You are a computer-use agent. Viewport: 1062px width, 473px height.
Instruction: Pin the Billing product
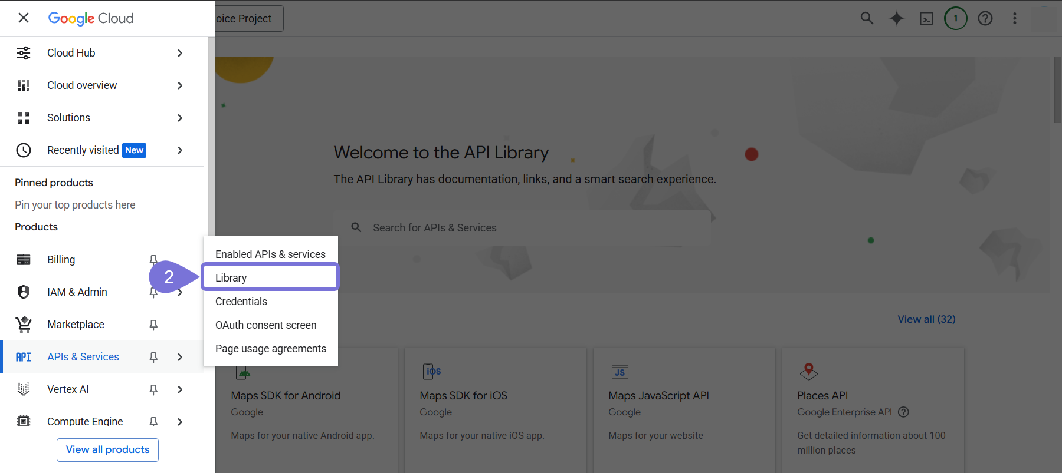[153, 260]
